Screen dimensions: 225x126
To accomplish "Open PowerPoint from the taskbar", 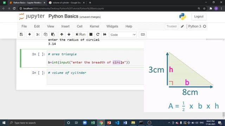I will 109,123.
